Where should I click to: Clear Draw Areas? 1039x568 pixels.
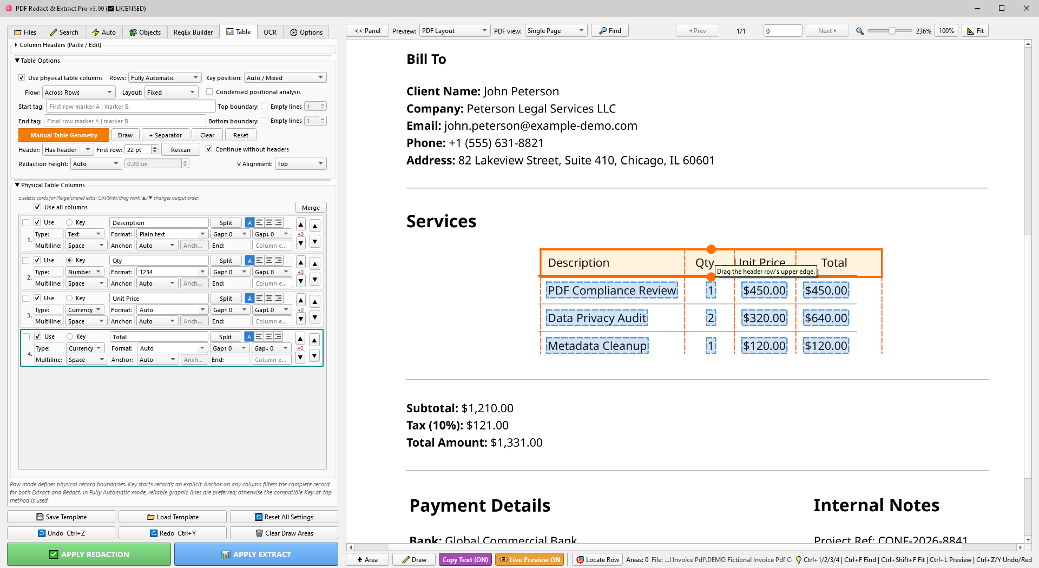point(284,533)
